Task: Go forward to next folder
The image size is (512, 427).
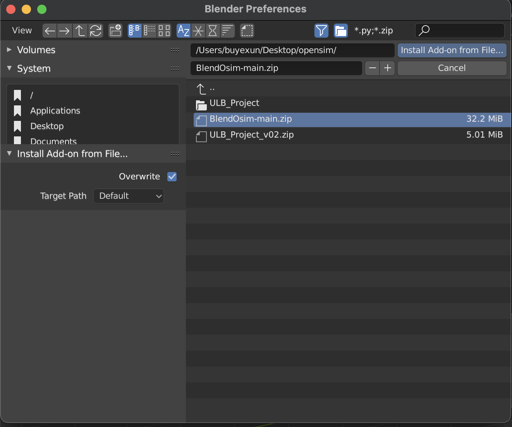Action: pos(65,31)
